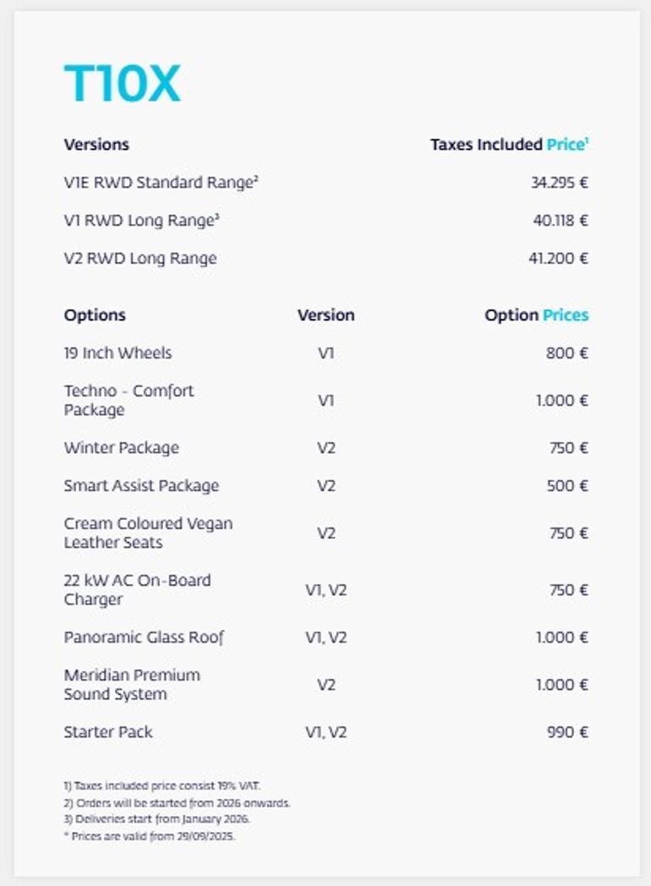Click the Versions column header
The image size is (651, 886).
pos(96,145)
